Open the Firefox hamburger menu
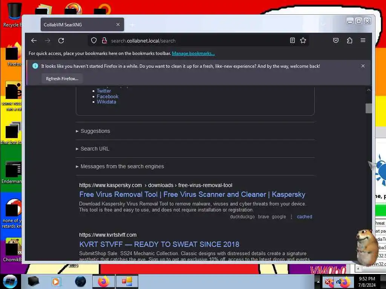This screenshot has width=386, height=289. coord(363,40)
